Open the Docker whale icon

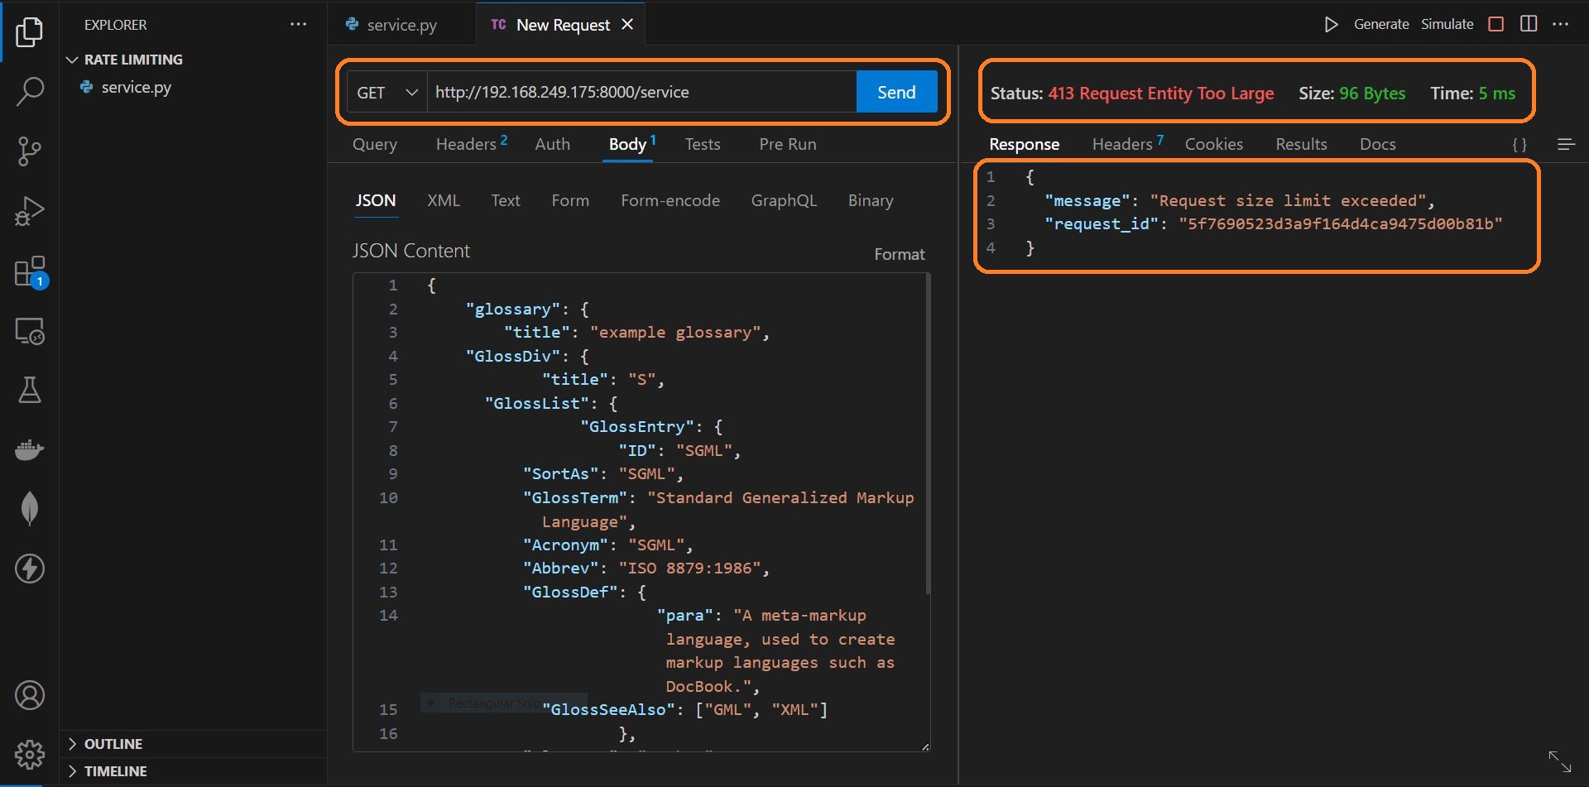point(30,449)
